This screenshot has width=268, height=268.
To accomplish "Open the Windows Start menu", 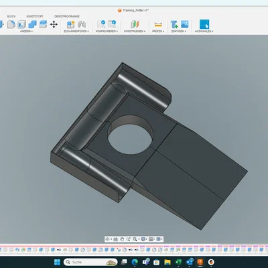I will 57,262.
